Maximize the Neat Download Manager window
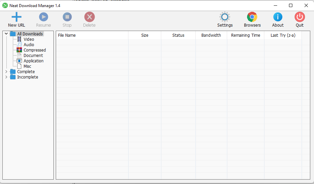The height and width of the screenshot is (184, 314). click(x=291, y=6)
